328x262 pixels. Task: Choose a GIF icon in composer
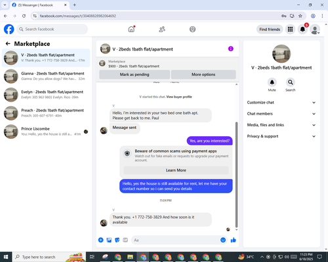click(x=125, y=240)
